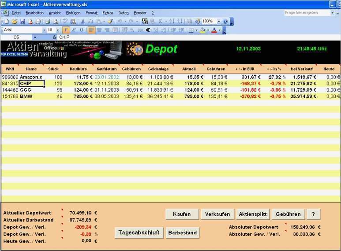Expand the AutoSum functions dropdown arrow
The image size is (341, 251).
(166, 21)
